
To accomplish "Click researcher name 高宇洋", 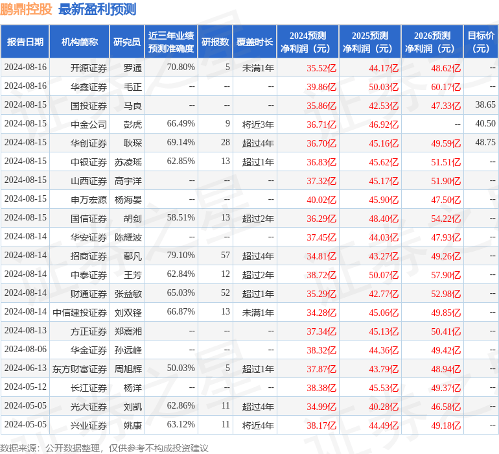I will click(x=128, y=181).
